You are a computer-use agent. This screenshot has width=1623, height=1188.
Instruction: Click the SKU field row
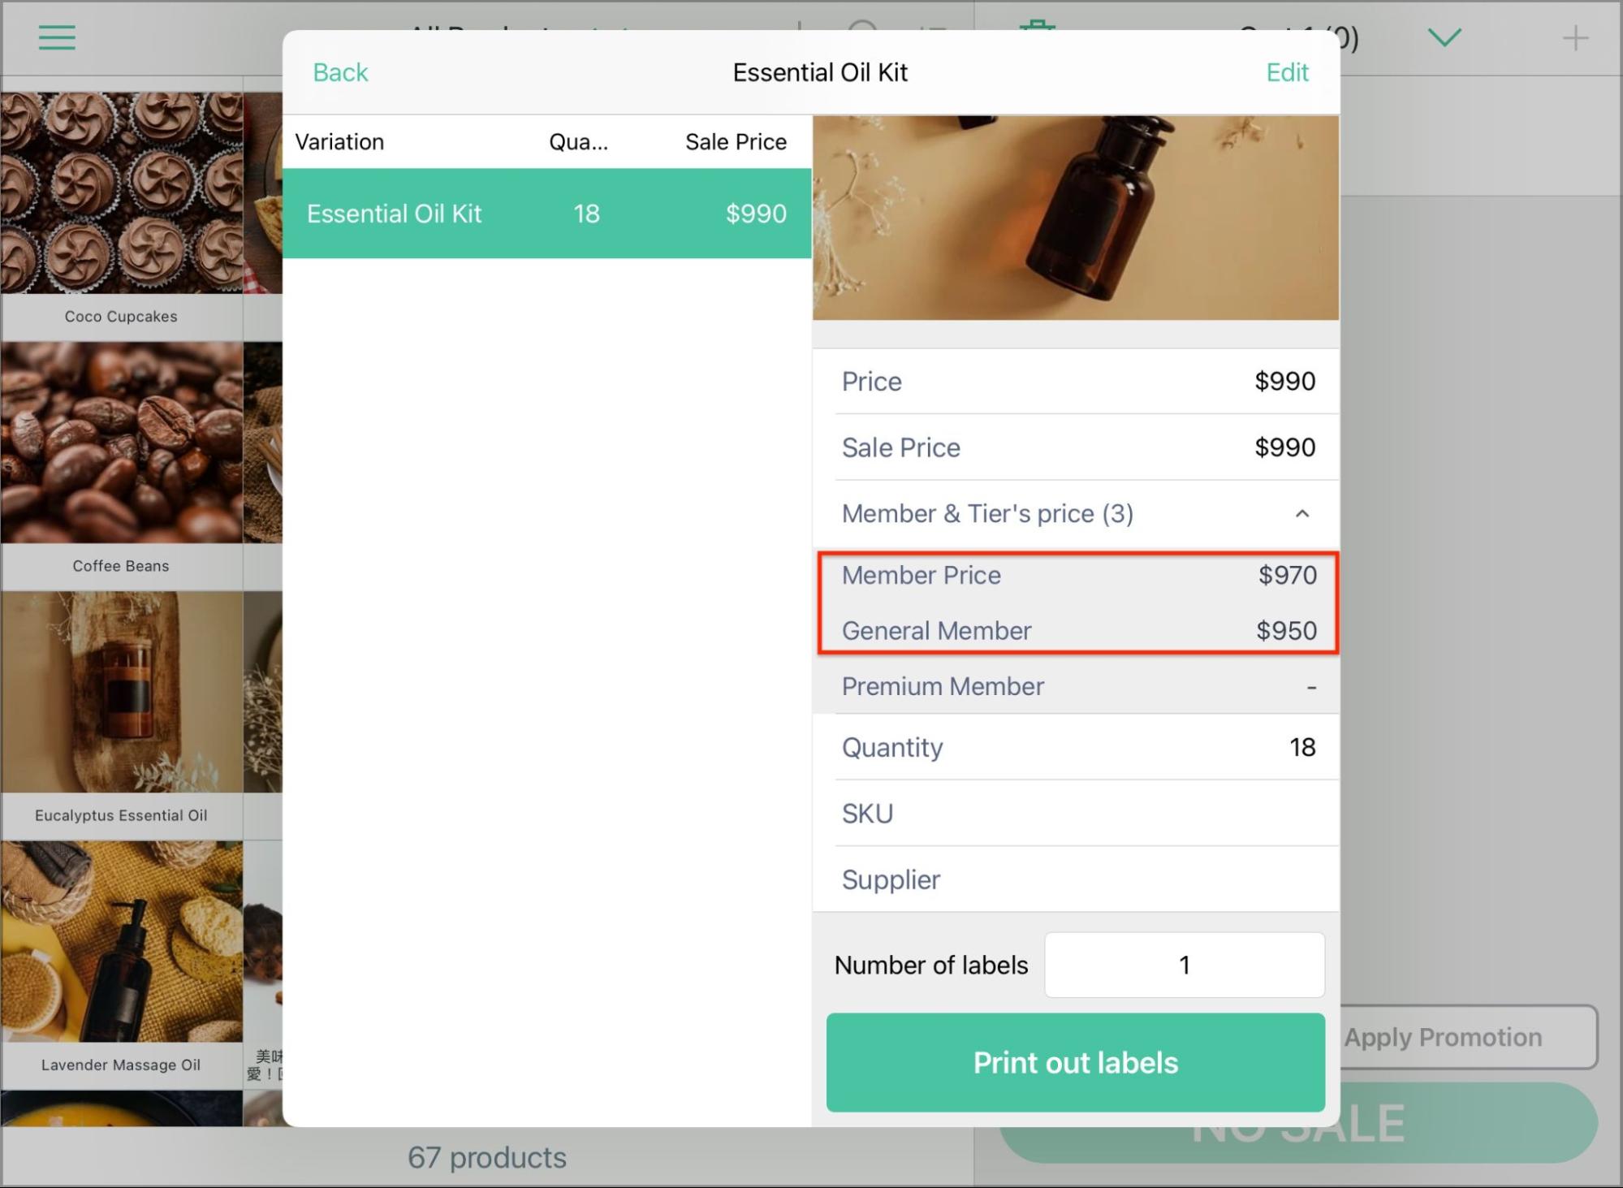point(1077,814)
